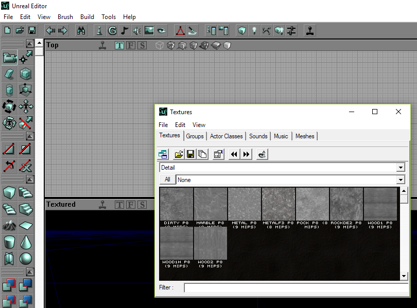Click the Redo right-arrow icon
The width and height of the screenshot is (417, 308).
[63, 30]
